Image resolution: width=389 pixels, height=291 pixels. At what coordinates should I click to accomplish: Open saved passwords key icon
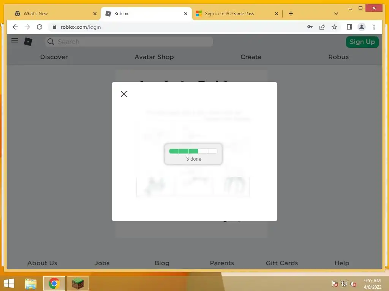click(x=310, y=27)
